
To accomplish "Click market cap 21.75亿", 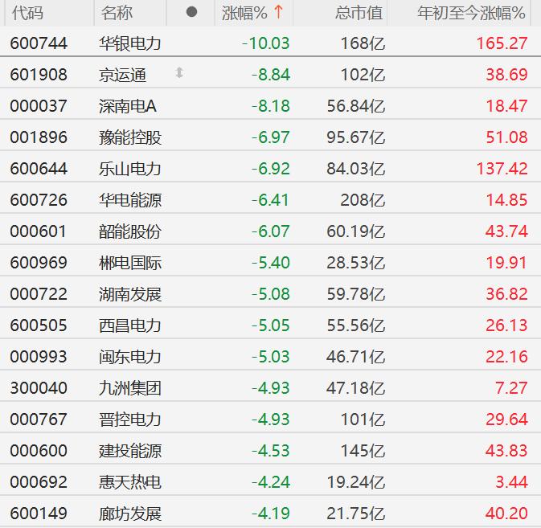I will (x=356, y=514).
